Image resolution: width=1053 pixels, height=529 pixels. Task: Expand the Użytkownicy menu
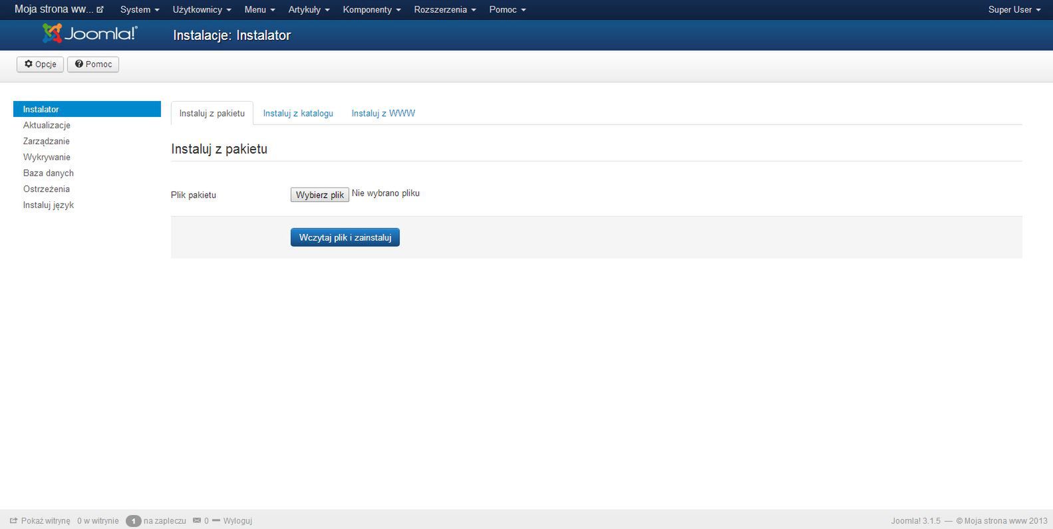pos(202,10)
